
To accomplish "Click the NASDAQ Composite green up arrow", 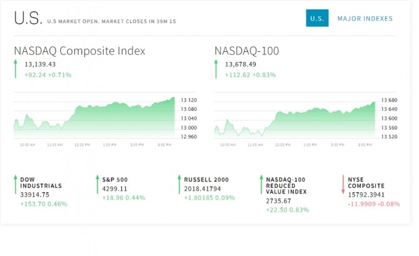I will coord(16,69).
